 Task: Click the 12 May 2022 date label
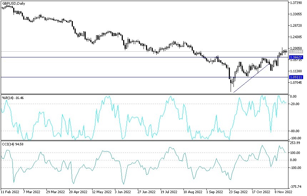[x=102, y=192]
